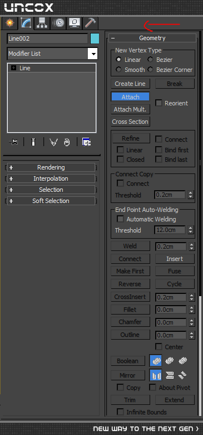Click the Weld button
This screenshot has height=435, width=203.
[x=131, y=246]
